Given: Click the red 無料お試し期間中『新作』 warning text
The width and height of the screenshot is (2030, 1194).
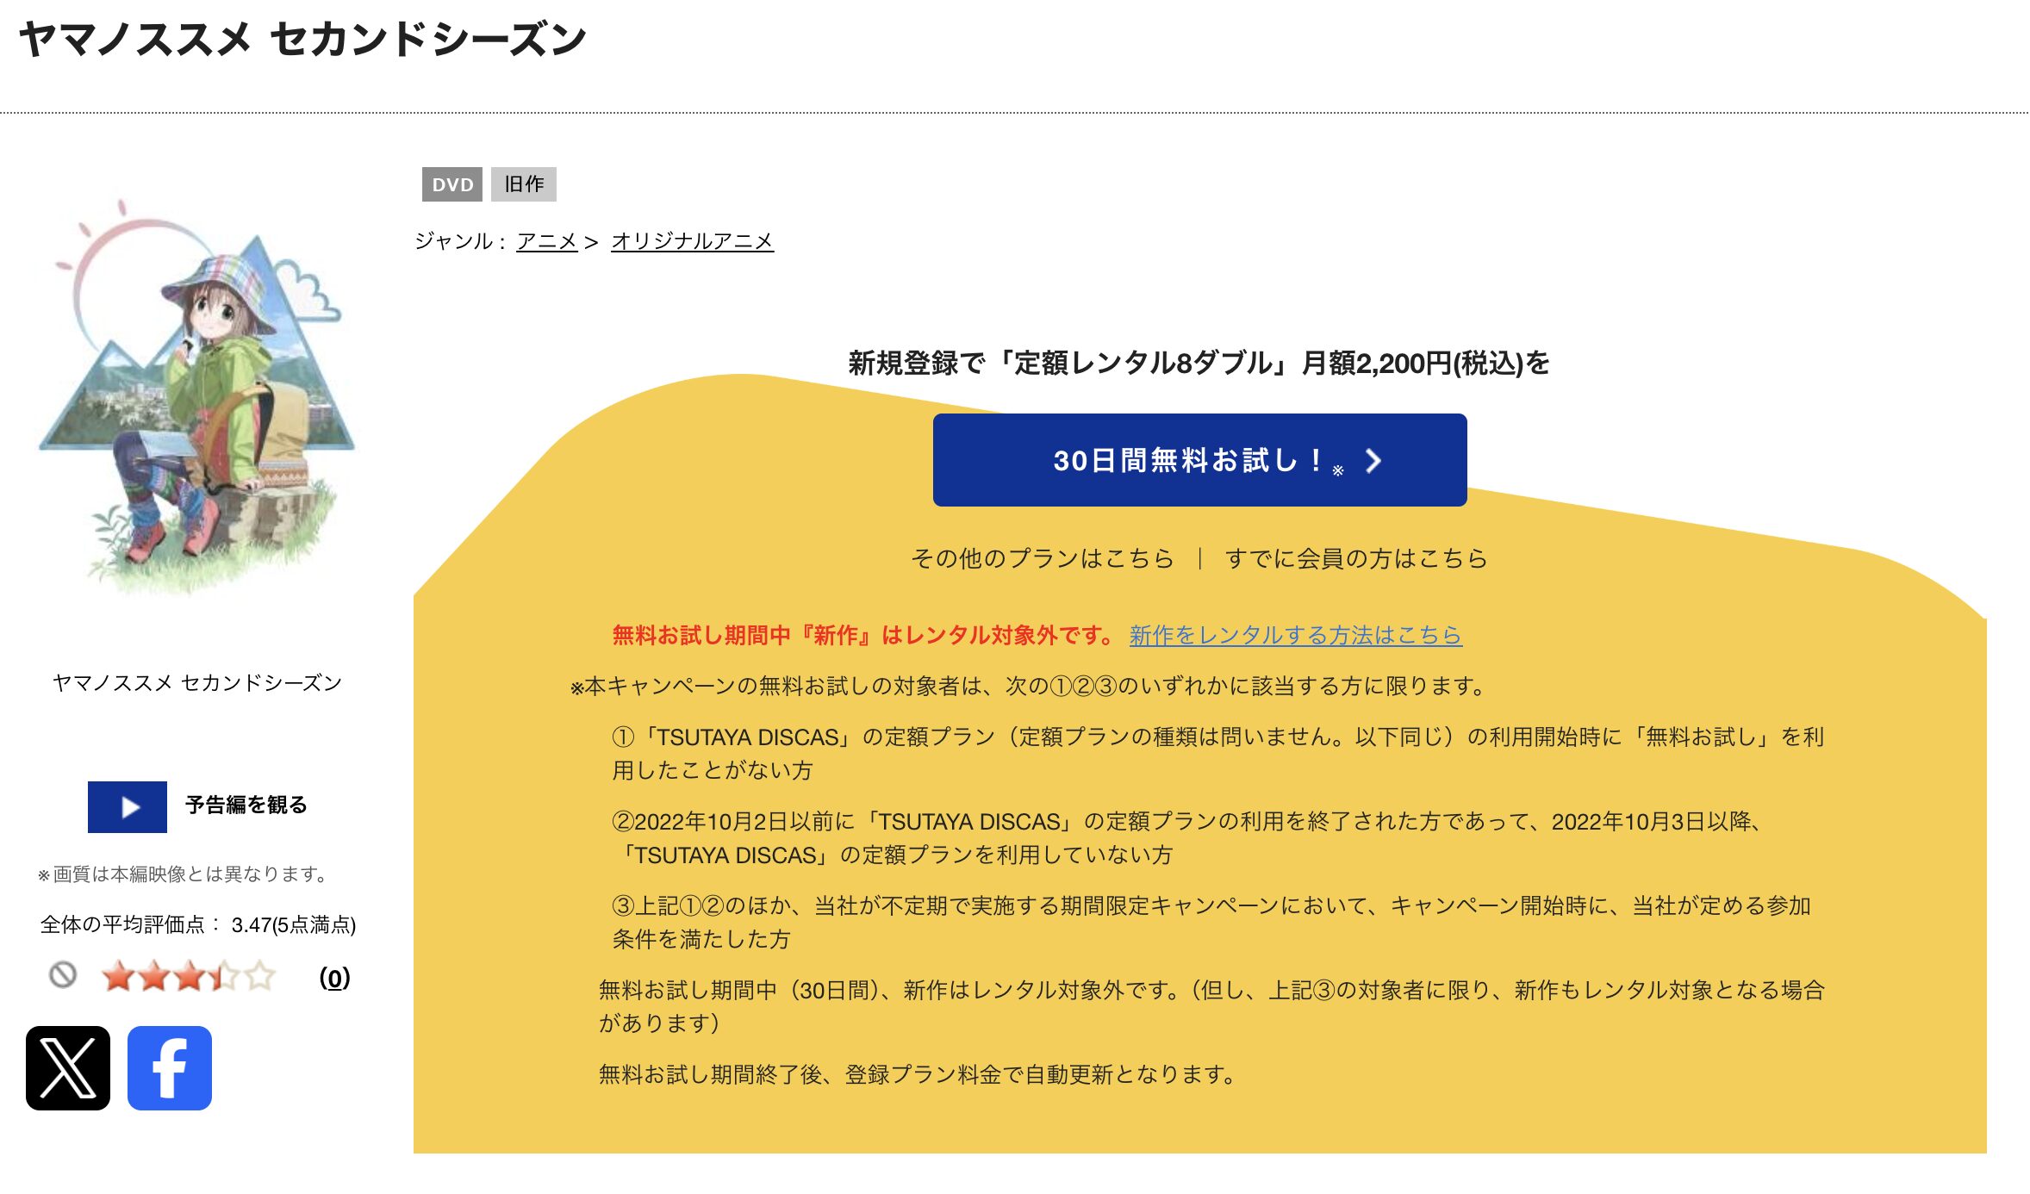Looking at the screenshot, I should click(x=864, y=635).
